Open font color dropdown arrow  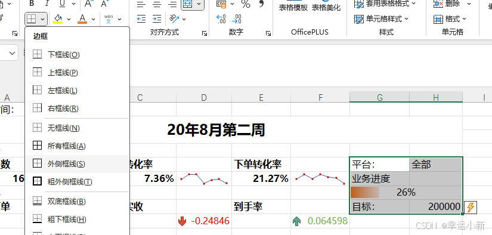click(93, 20)
